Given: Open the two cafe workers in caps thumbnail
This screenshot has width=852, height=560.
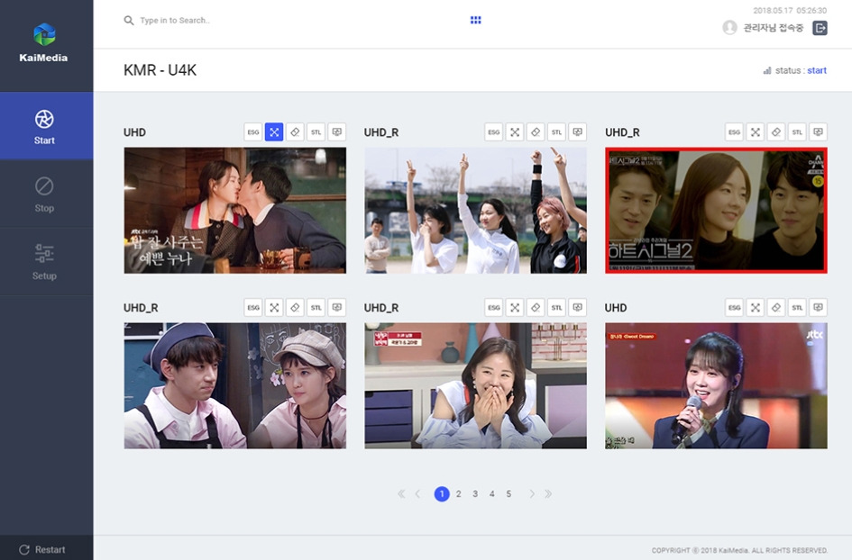Looking at the screenshot, I should (234, 386).
